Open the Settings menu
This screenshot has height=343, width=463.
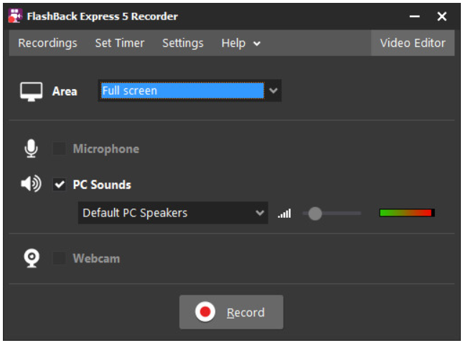[x=183, y=43]
